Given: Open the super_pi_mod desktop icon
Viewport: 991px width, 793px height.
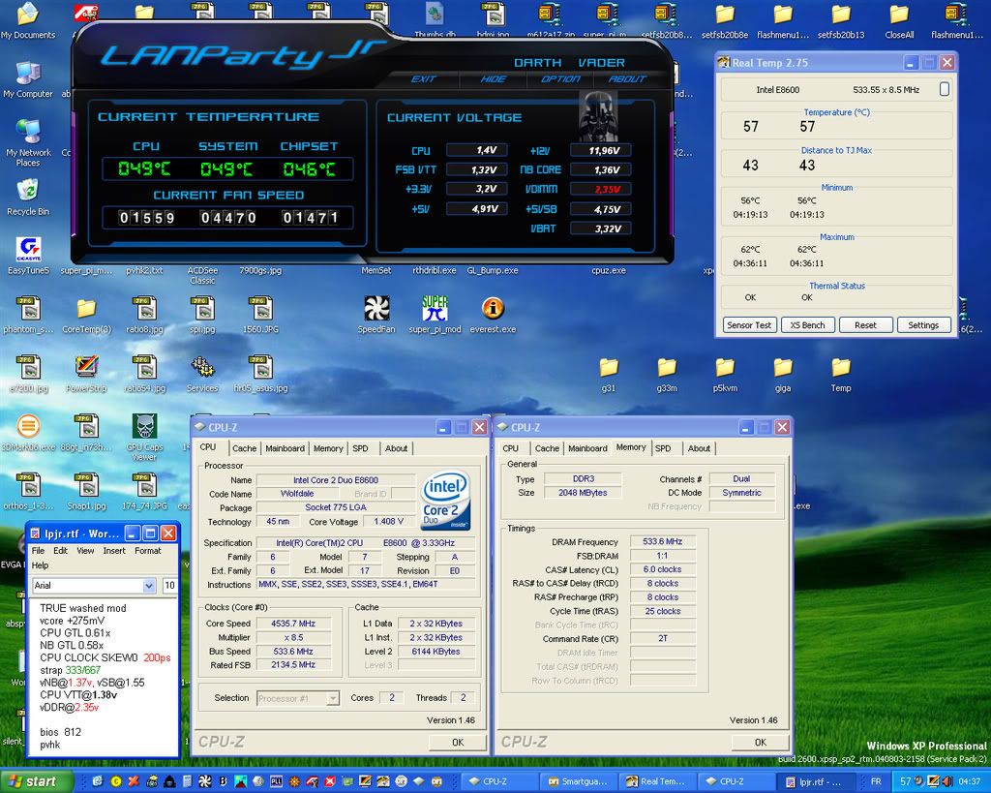Looking at the screenshot, I should [x=435, y=309].
